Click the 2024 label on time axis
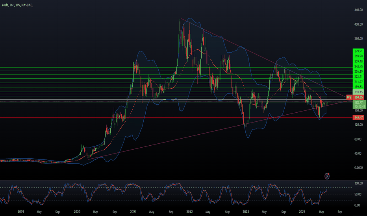This screenshot has height=216, width=367. pyautogui.click(x=302, y=212)
